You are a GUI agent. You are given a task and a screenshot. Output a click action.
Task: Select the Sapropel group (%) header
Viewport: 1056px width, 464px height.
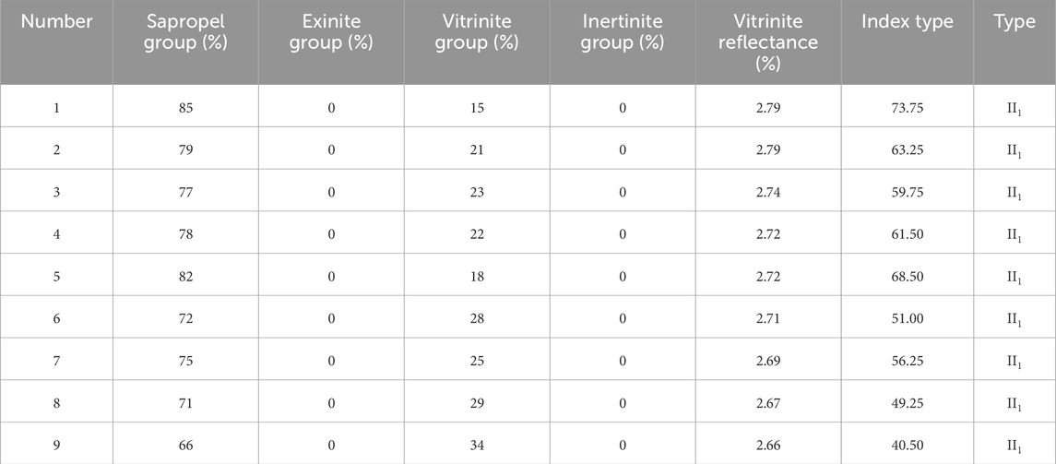(185, 31)
